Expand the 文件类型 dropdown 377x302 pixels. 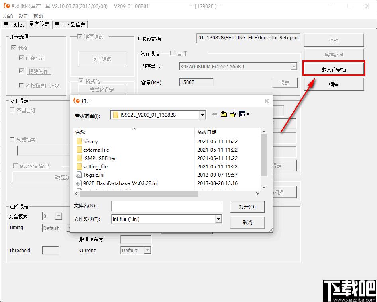218,219
